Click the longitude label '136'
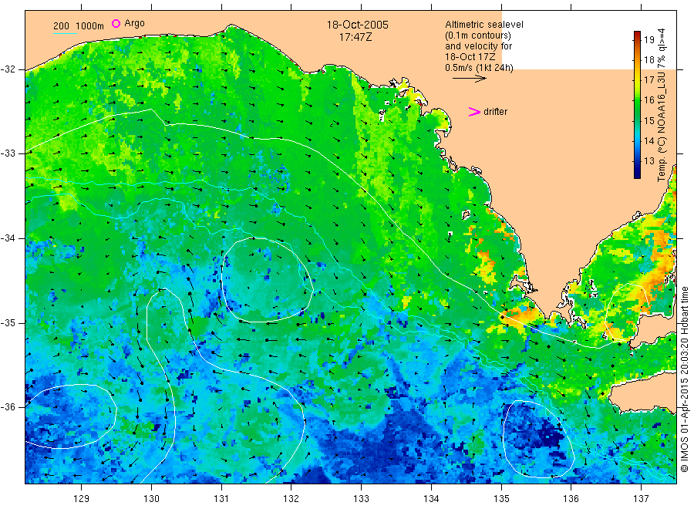Image resolution: width=694 pixels, height=509 pixels. tap(571, 498)
